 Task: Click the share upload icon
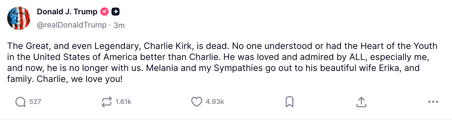(x=361, y=102)
